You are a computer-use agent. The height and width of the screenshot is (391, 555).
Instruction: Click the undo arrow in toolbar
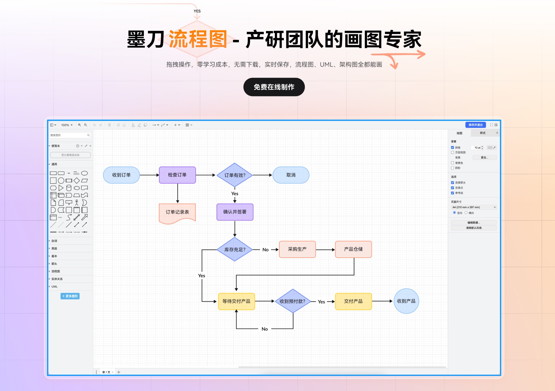point(94,125)
